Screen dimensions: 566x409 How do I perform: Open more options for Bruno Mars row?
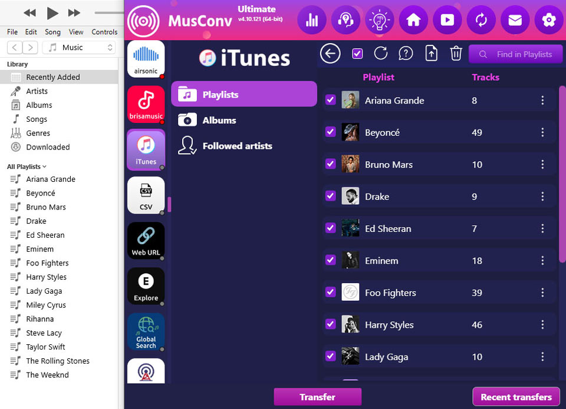click(x=542, y=164)
